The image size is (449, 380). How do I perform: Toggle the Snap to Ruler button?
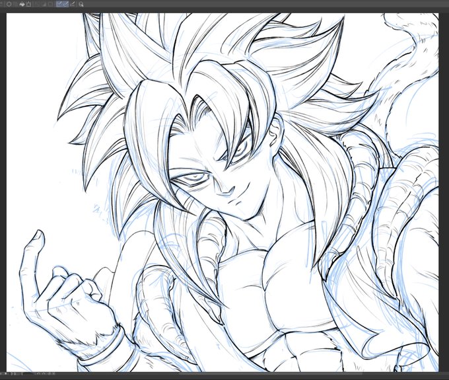point(59,4)
